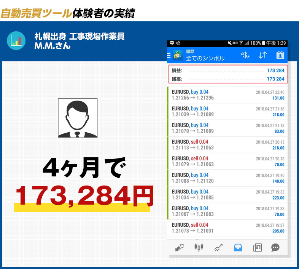Screen dimensions: 299x269
Task: Tap the sort arrows icon
Action: pos(262,55)
